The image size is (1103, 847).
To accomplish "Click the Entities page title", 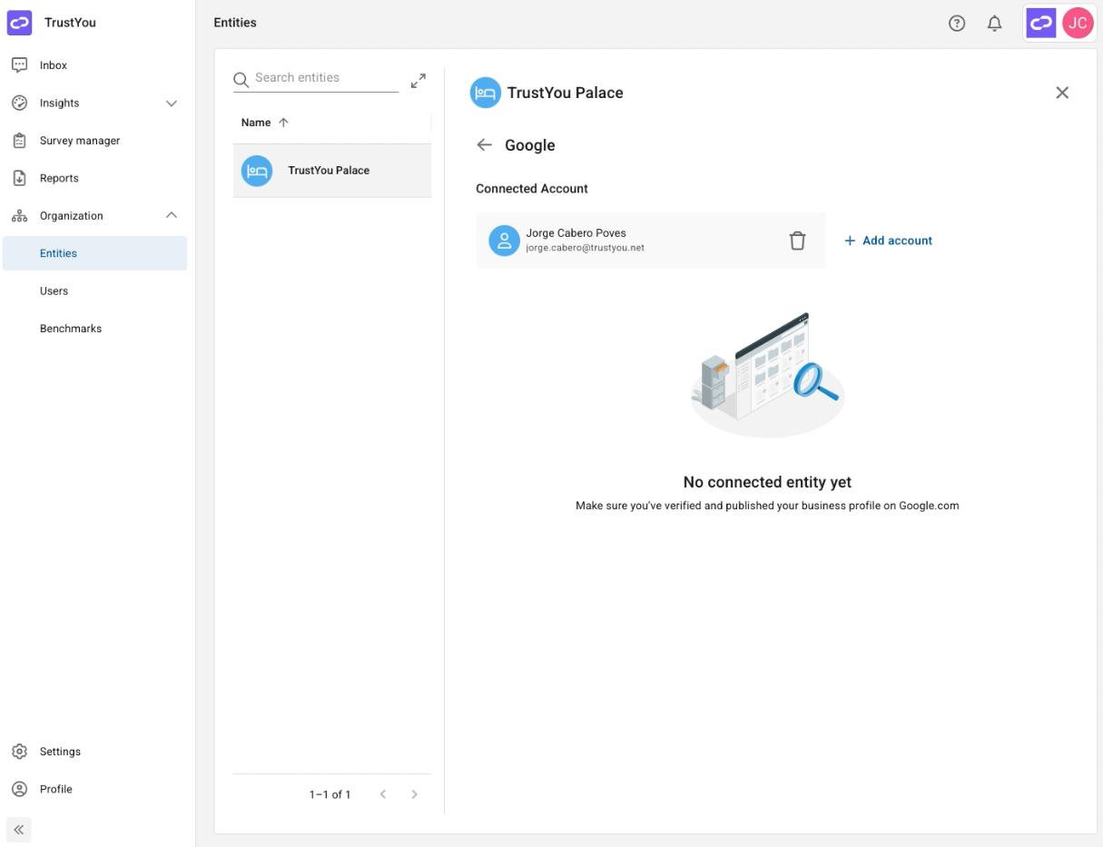I will (x=235, y=23).
